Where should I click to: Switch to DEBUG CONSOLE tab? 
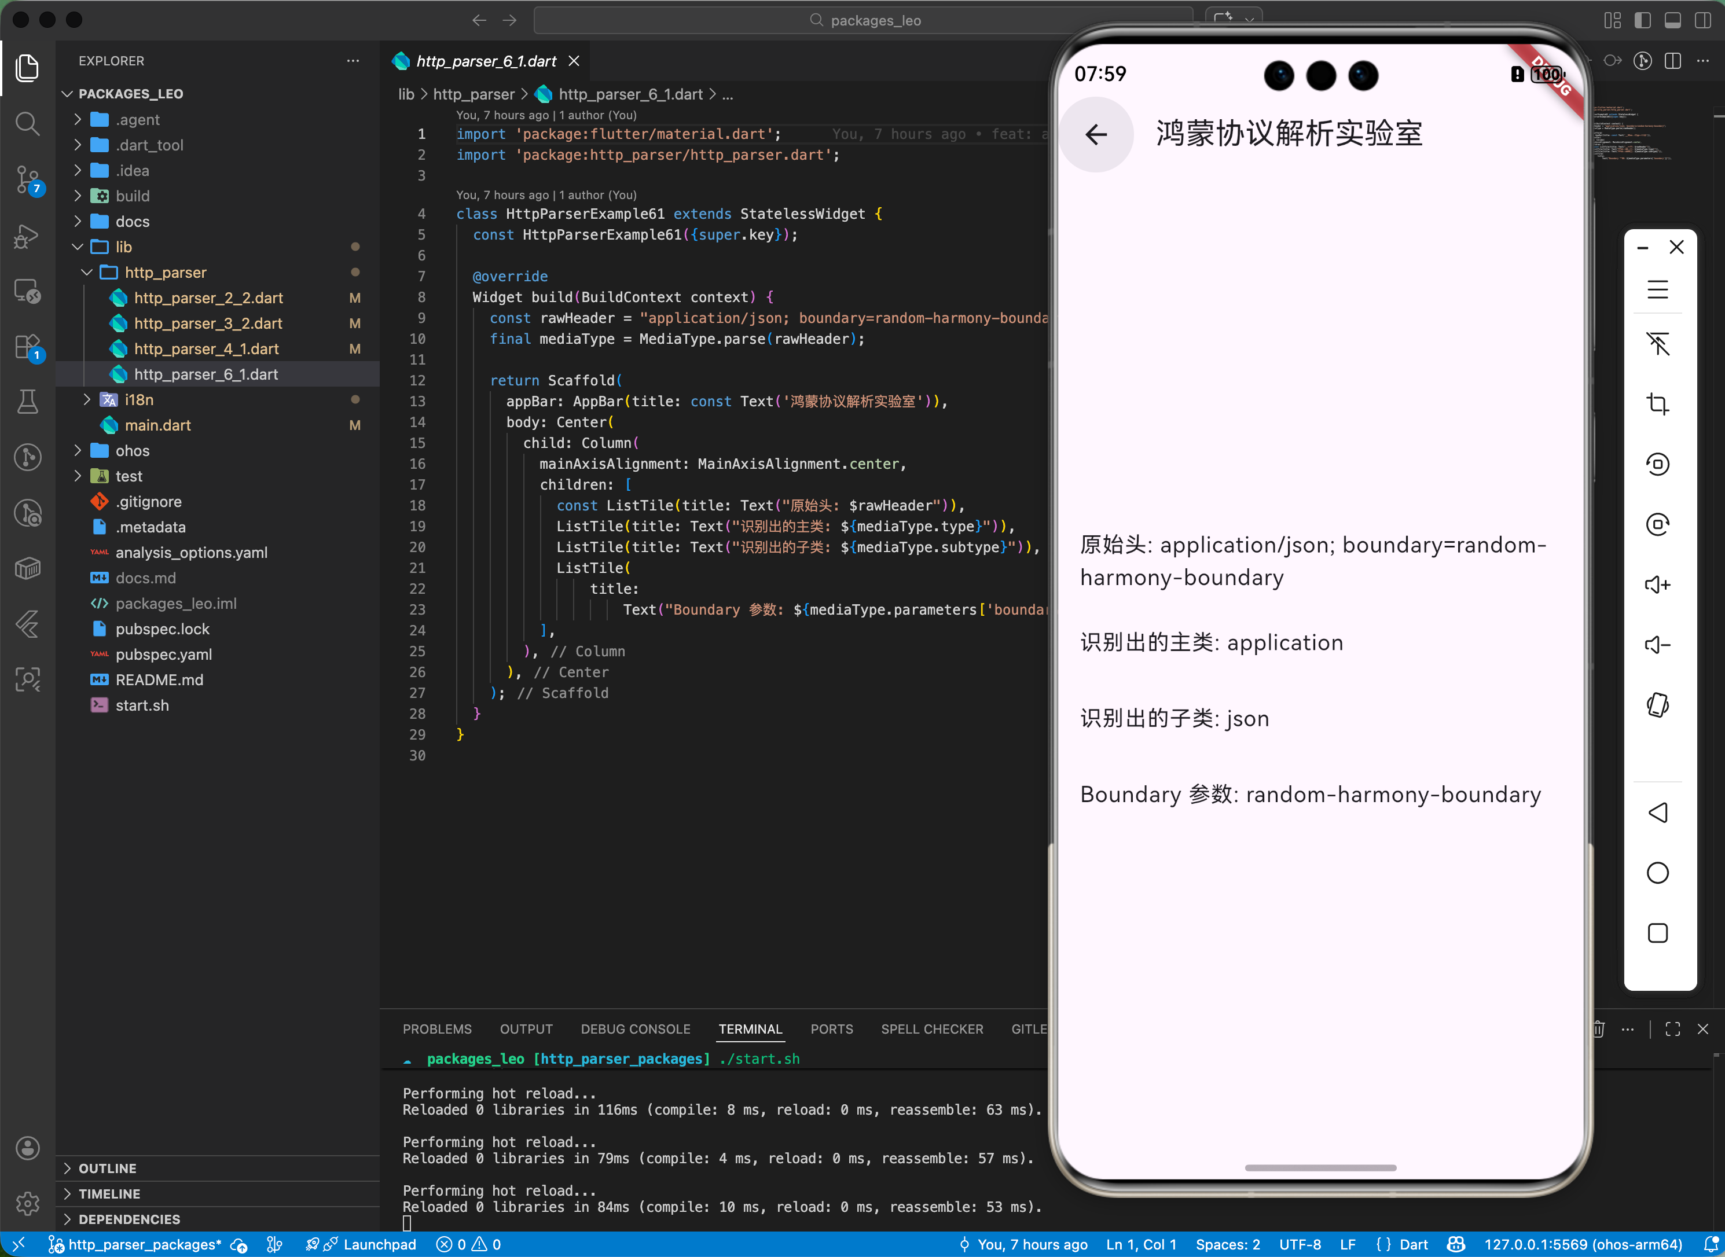click(636, 1029)
